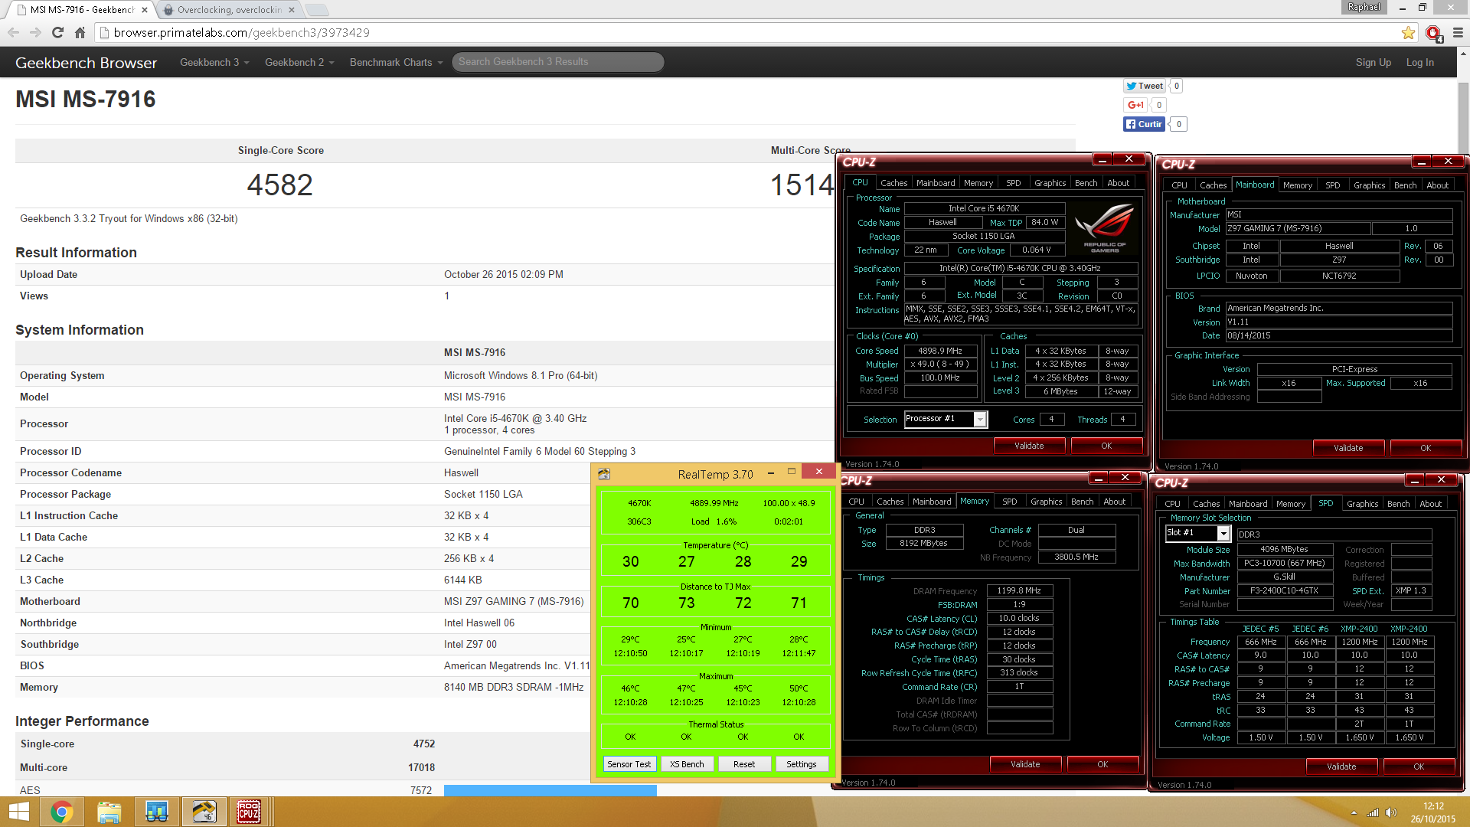The image size is (1470, 827).
Task: Bookmark this page with the star icon
Action: (x=1408, y=32)
